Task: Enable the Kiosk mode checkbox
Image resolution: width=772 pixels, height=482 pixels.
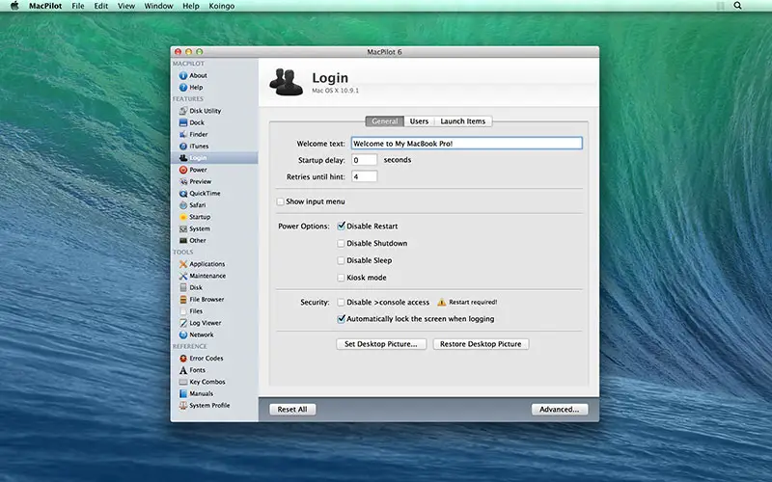Action: coord(341,278)
